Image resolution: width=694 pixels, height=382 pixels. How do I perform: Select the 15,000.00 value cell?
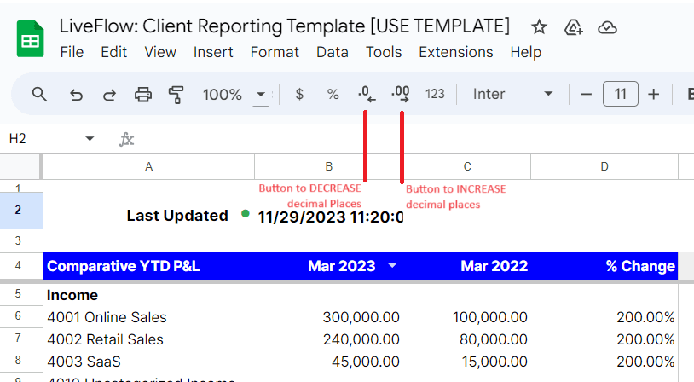467,362
